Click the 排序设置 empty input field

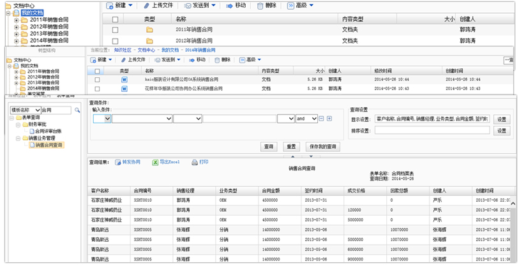tap(432, 130)
